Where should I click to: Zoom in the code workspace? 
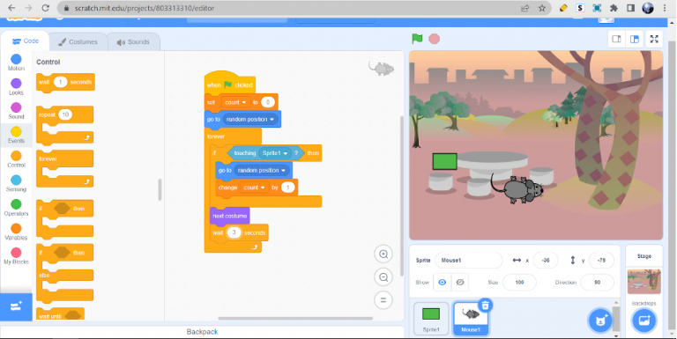[383, 254]
